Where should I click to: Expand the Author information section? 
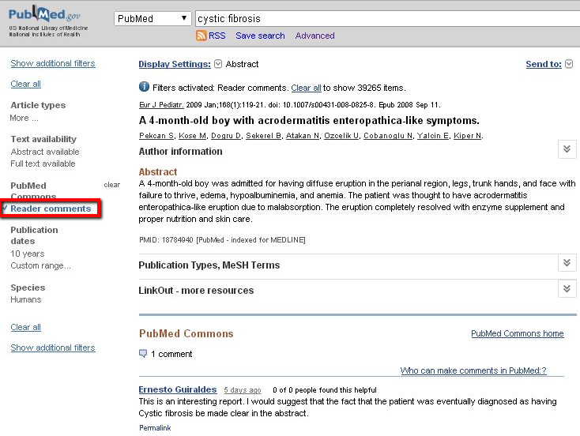tap(567, 149)
